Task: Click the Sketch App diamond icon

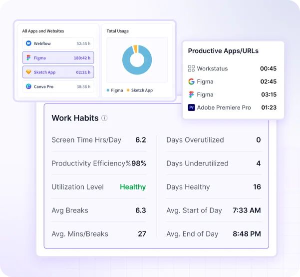Action: (28, 72)
